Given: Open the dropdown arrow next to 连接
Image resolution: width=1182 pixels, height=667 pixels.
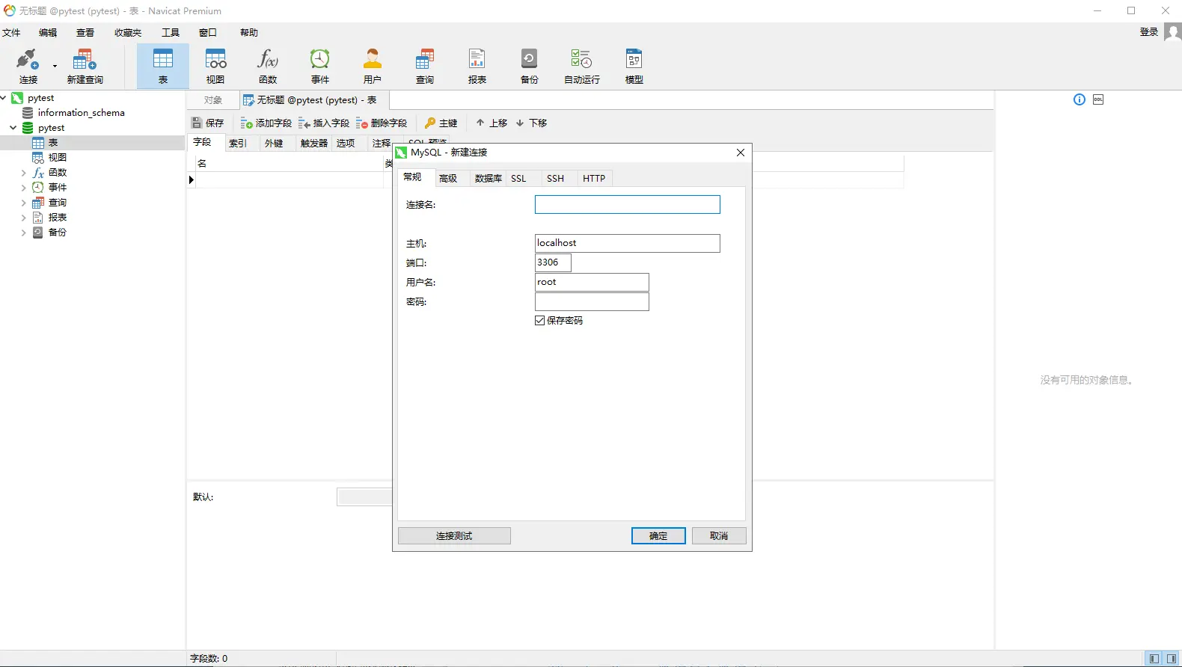Looking at the screenshot, I should pos(55,66).
